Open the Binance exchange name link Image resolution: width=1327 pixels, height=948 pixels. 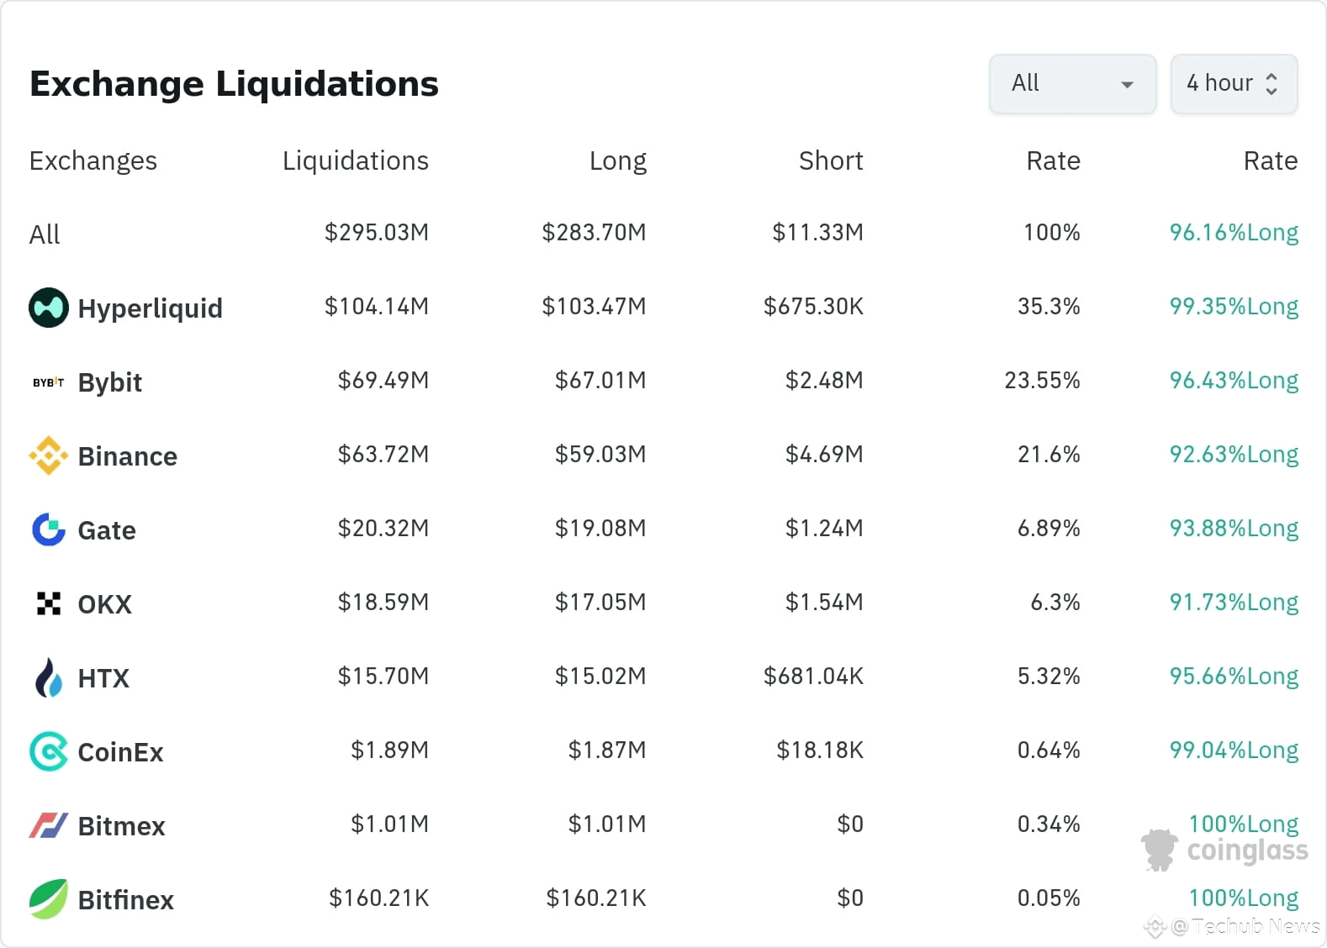[x=127, y=456]
